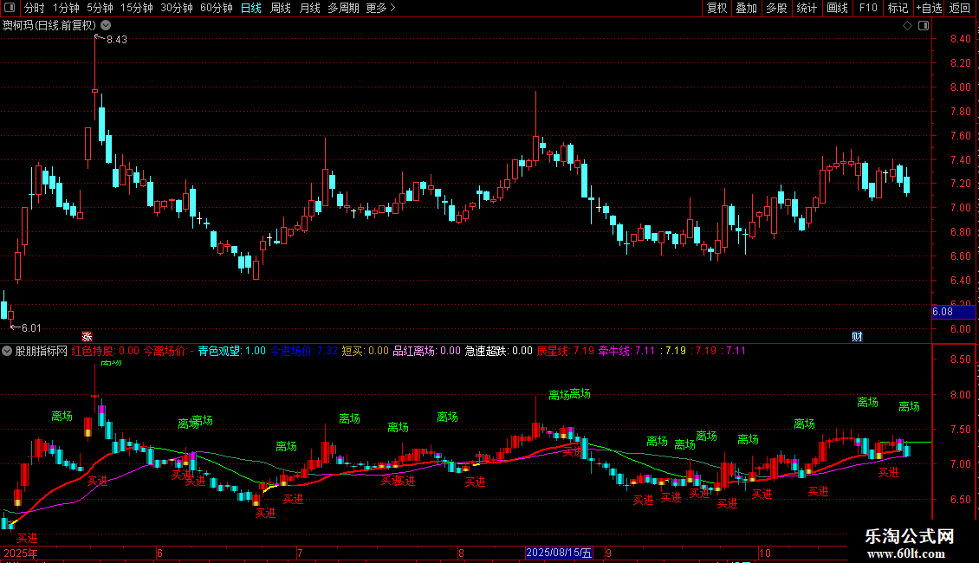Click 辰星线: 7.19 legend value
The image size is (979, 563).
[x=566, y=351]
